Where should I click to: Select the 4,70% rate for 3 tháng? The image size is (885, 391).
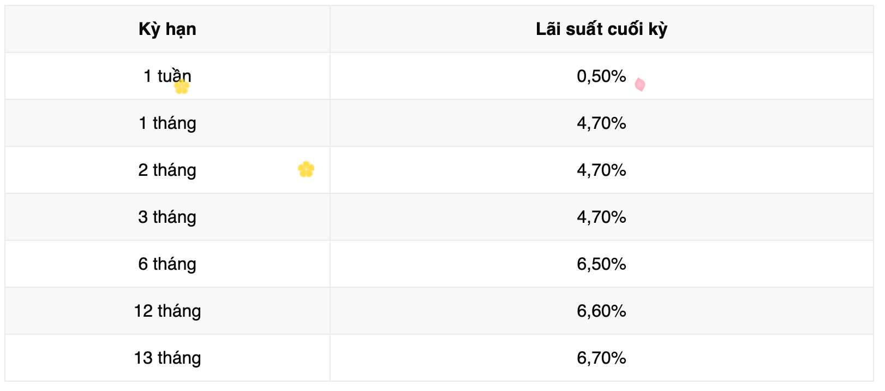point(601,217)
